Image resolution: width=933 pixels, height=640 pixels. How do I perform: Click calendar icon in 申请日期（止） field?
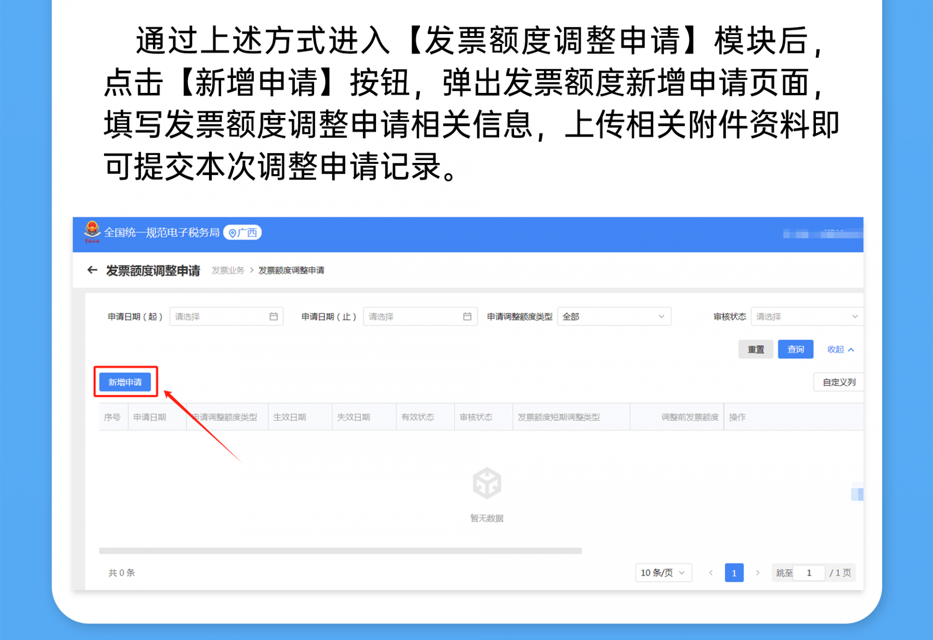(x=467, y=317)
